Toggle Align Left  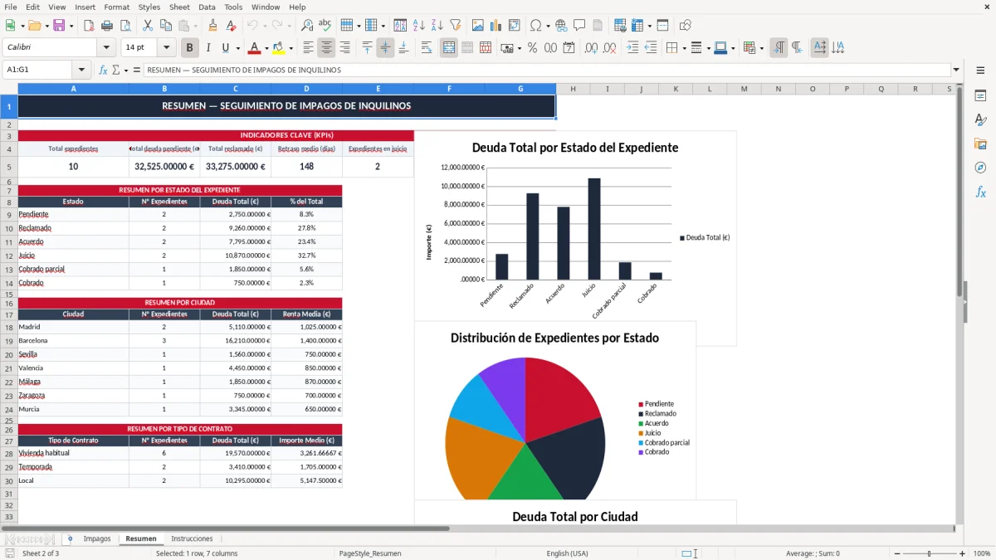[x=308, y=48]
